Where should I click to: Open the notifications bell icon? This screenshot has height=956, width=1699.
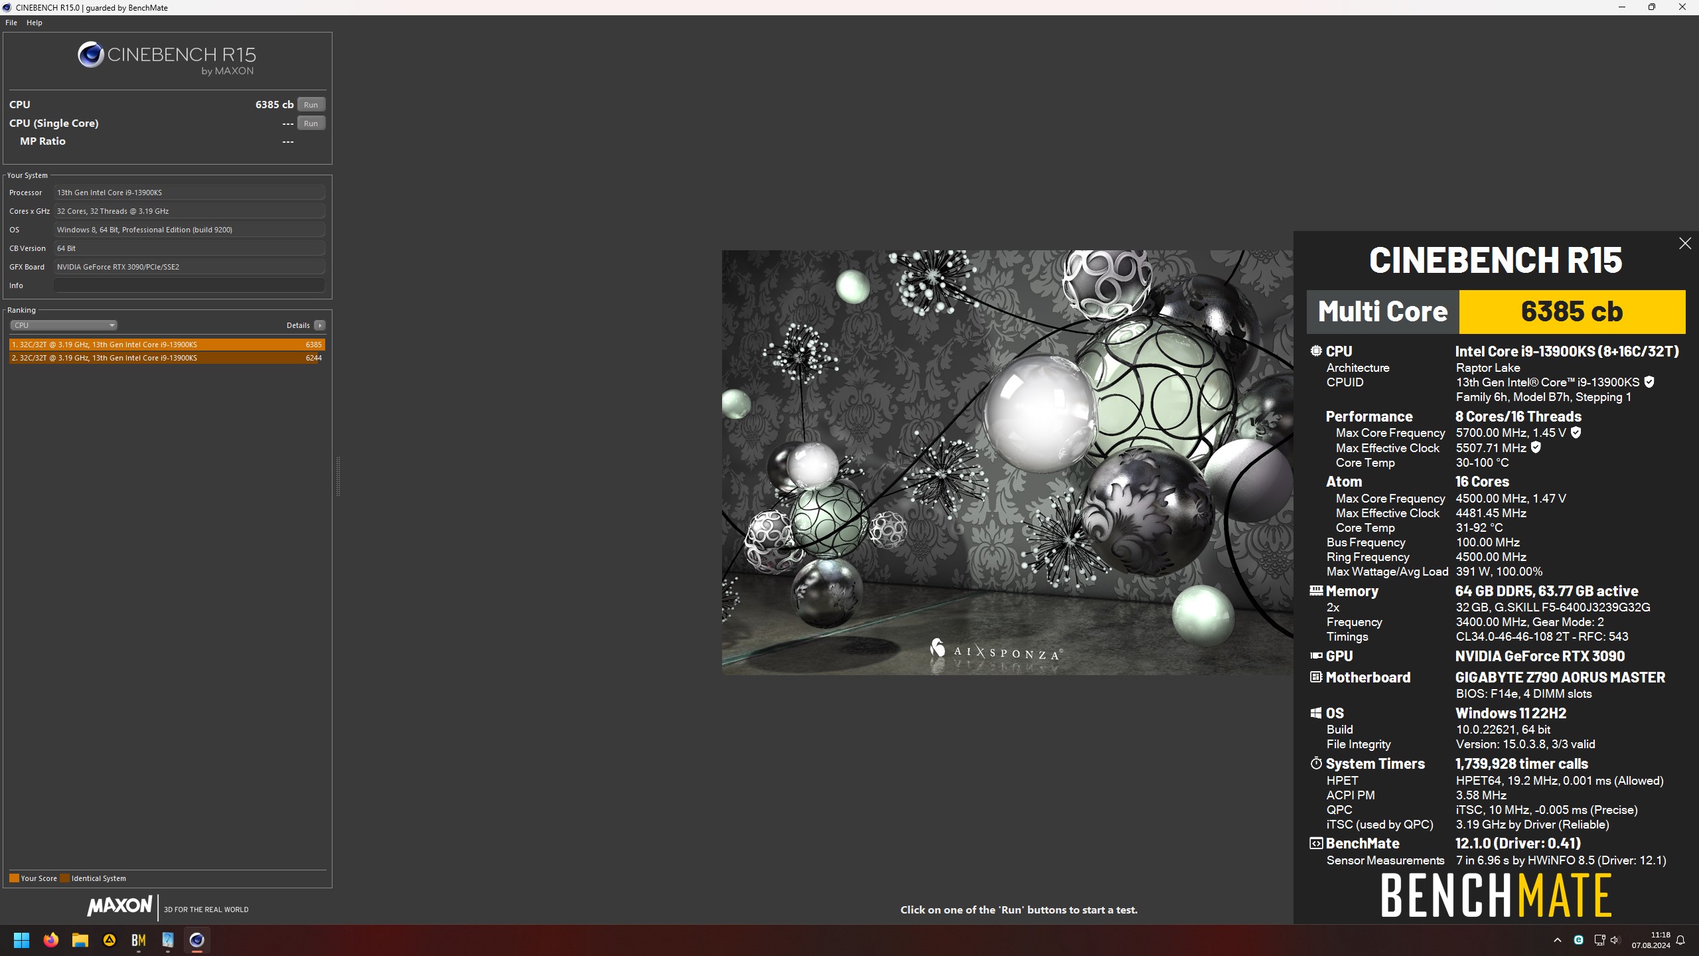(x=1680, y=940)
